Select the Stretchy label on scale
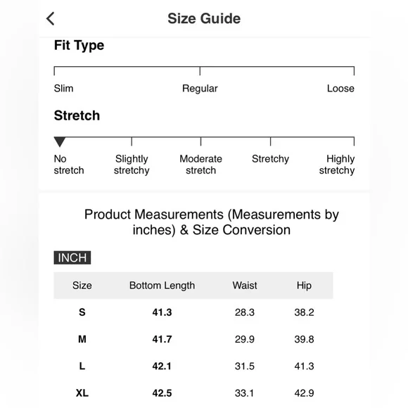408x408 pixels. 270,159
